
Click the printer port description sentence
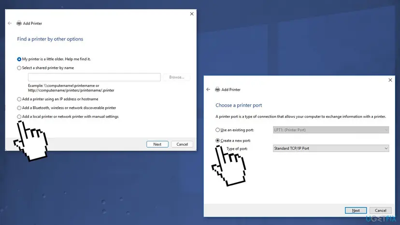(x=300, y=116)
